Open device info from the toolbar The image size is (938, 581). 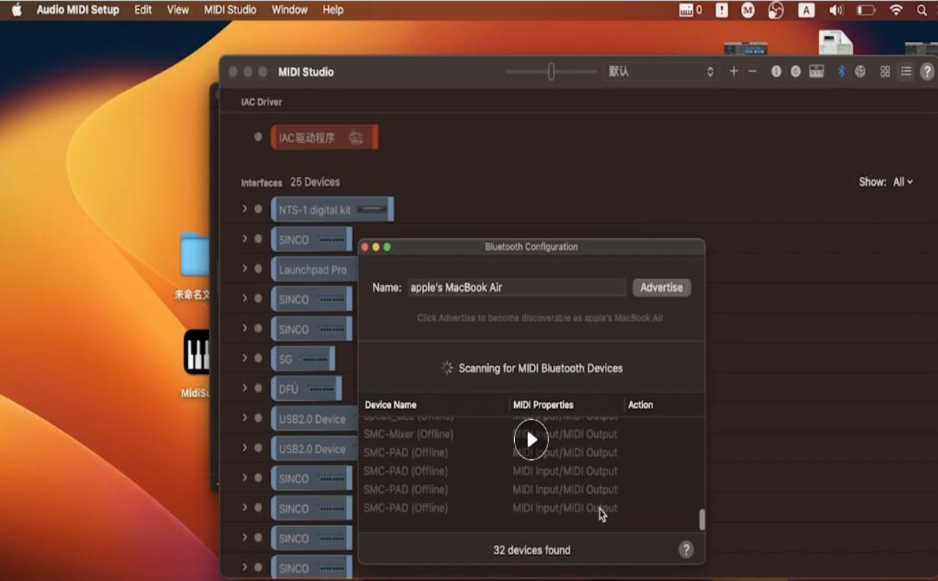(776, 71)
